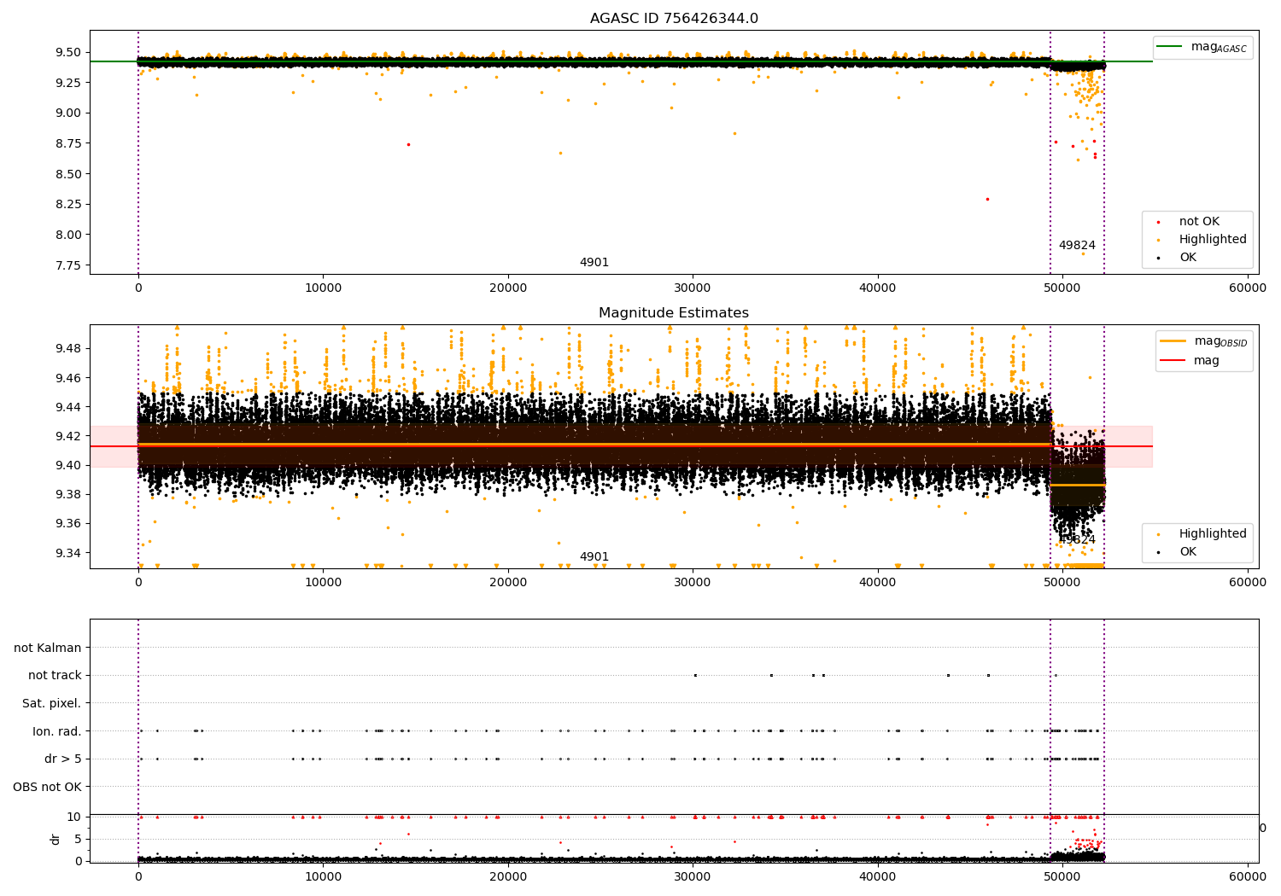Click the 'not Kalman' row label
This screenshot has width=1281, height=896.
coord(48,649)
